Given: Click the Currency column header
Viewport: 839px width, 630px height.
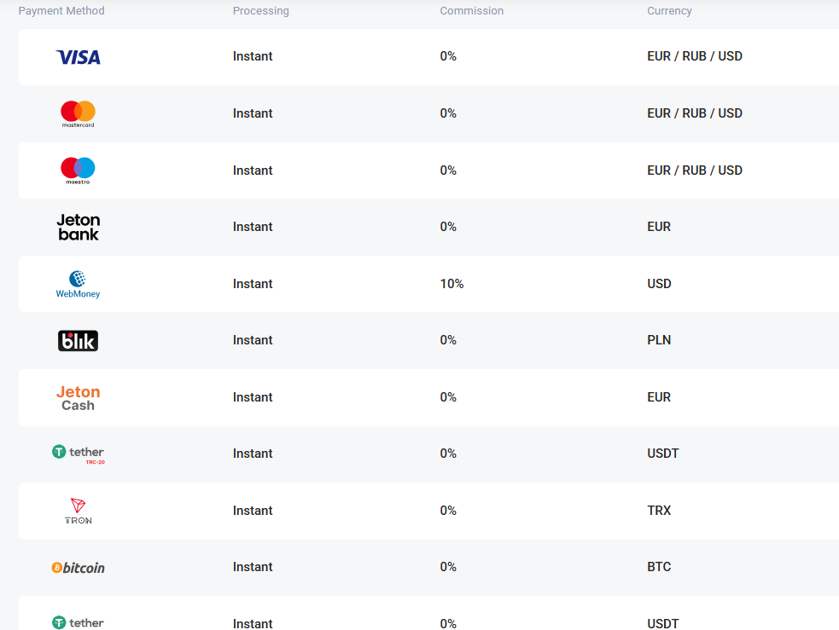Looking at the screenshot, I should [x=669, y=11].
